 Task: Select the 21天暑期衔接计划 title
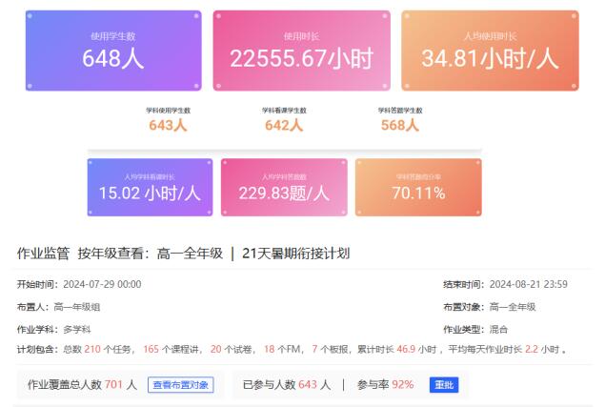[x=295, y=254]
